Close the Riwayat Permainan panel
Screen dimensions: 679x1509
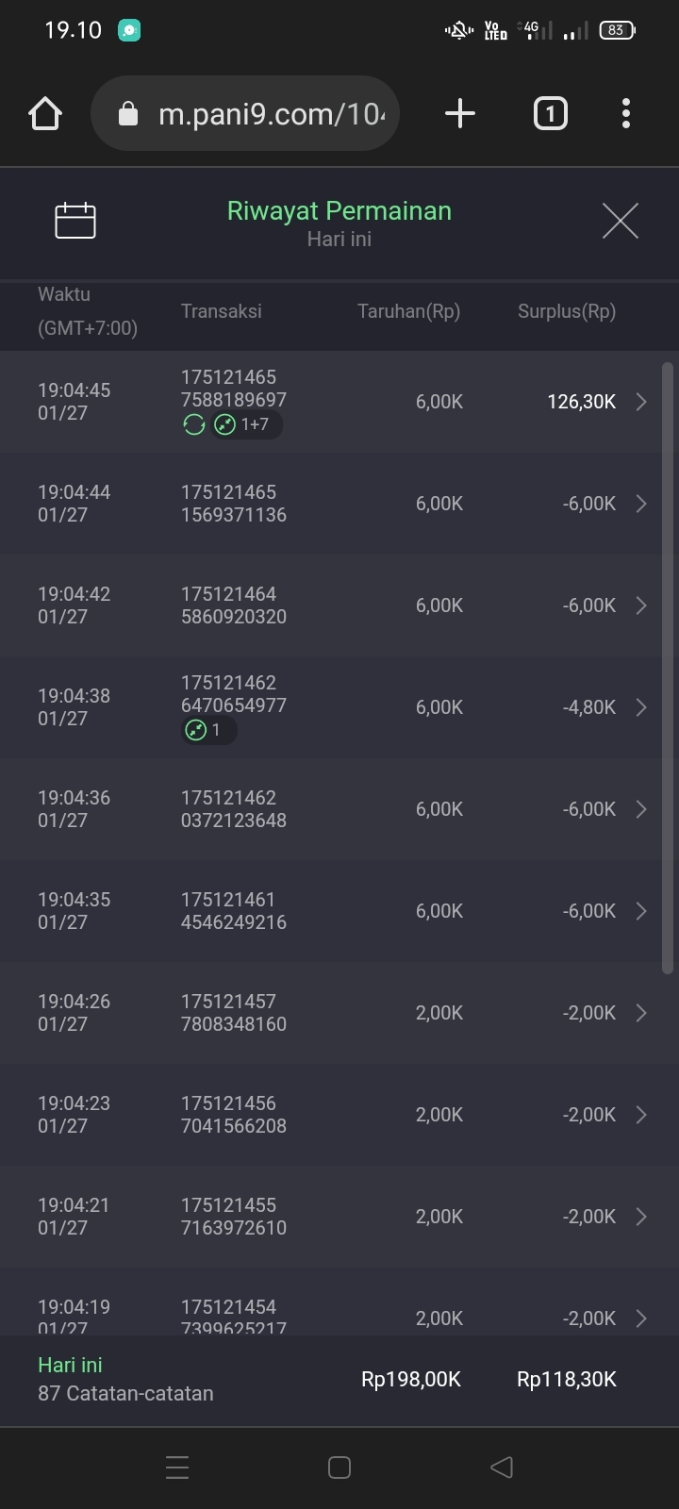point(620,221)
